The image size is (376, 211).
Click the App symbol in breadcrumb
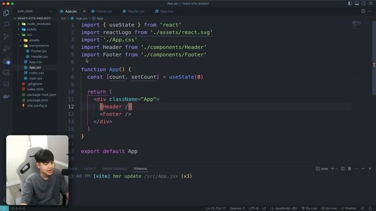98,18
